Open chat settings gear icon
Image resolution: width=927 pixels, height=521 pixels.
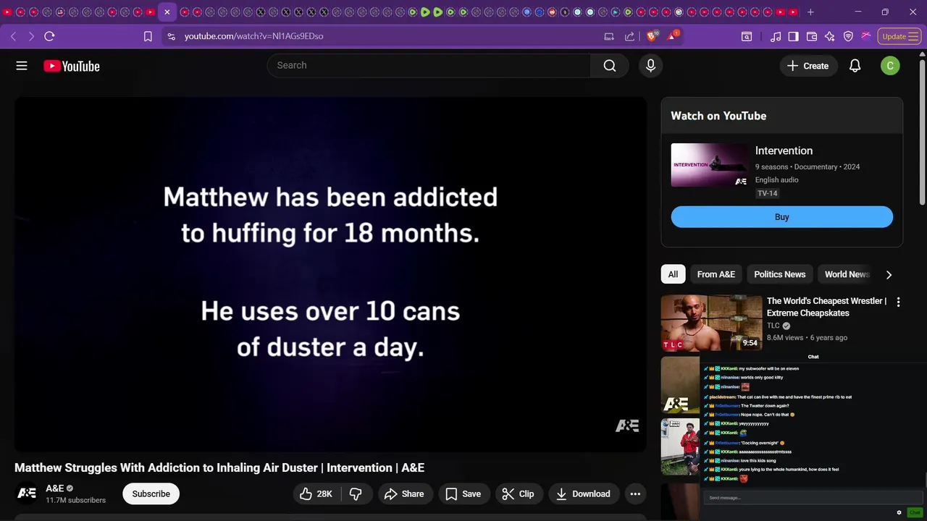click(x=899, y=512)
